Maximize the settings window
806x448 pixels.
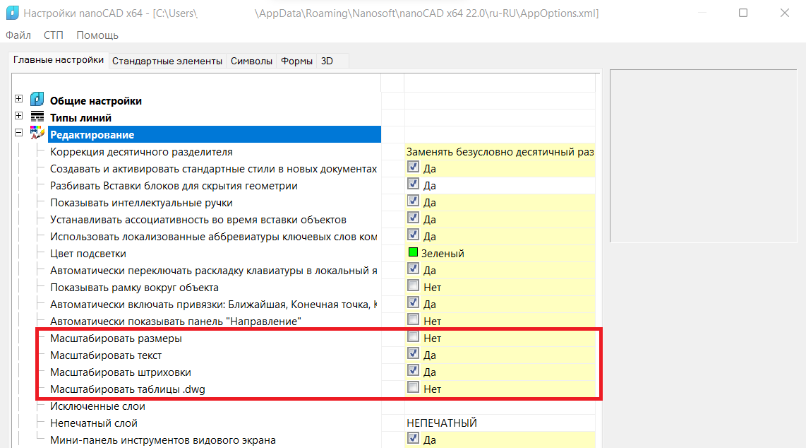coord(743,13)
